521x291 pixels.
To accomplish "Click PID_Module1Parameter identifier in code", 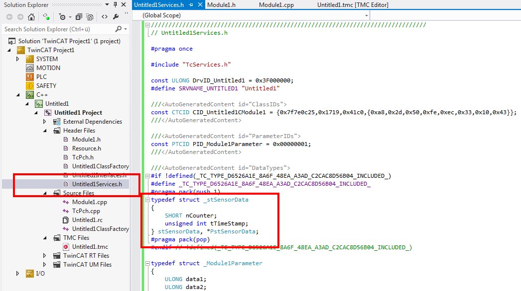I will point(227,144).
